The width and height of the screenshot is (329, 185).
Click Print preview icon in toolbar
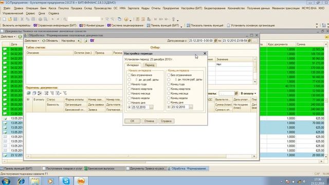[x=46, y=20]
